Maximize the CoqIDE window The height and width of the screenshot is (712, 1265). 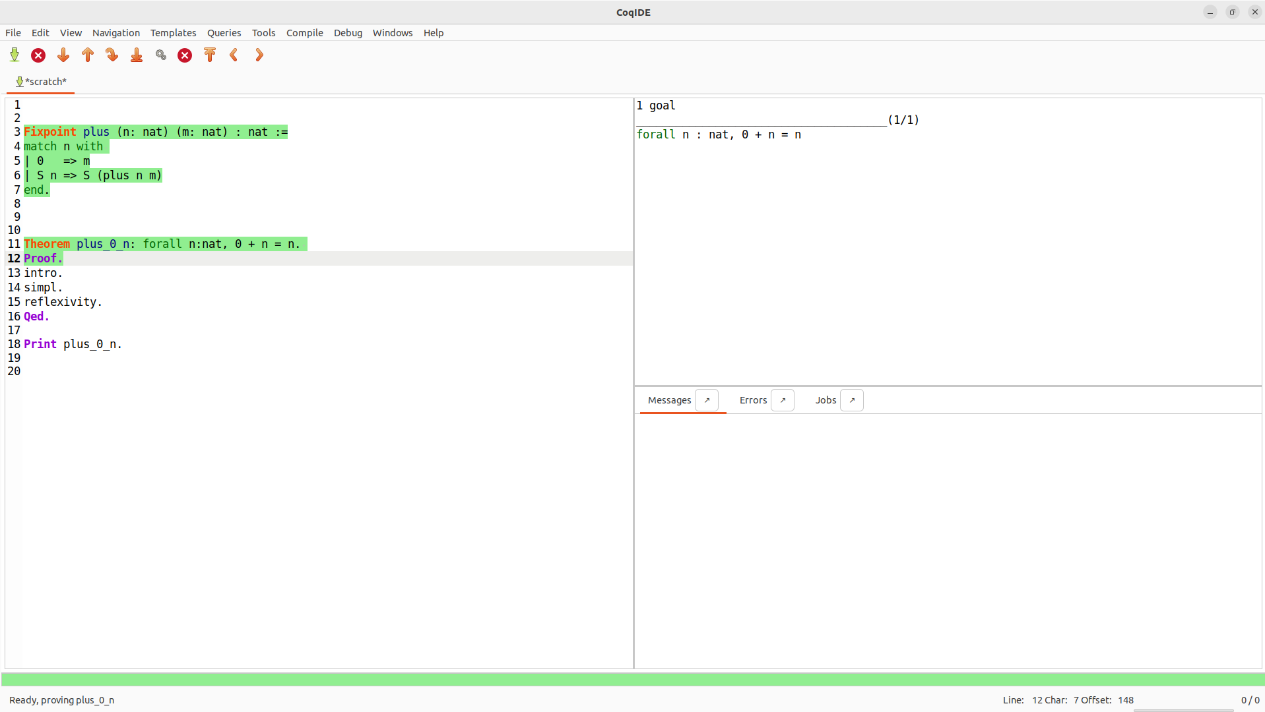coord(1232,12)
